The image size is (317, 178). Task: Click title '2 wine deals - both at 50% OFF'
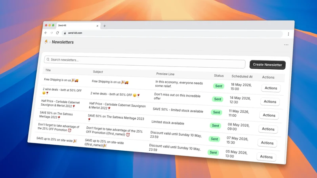pyautogui.click(x=62, y=91)
